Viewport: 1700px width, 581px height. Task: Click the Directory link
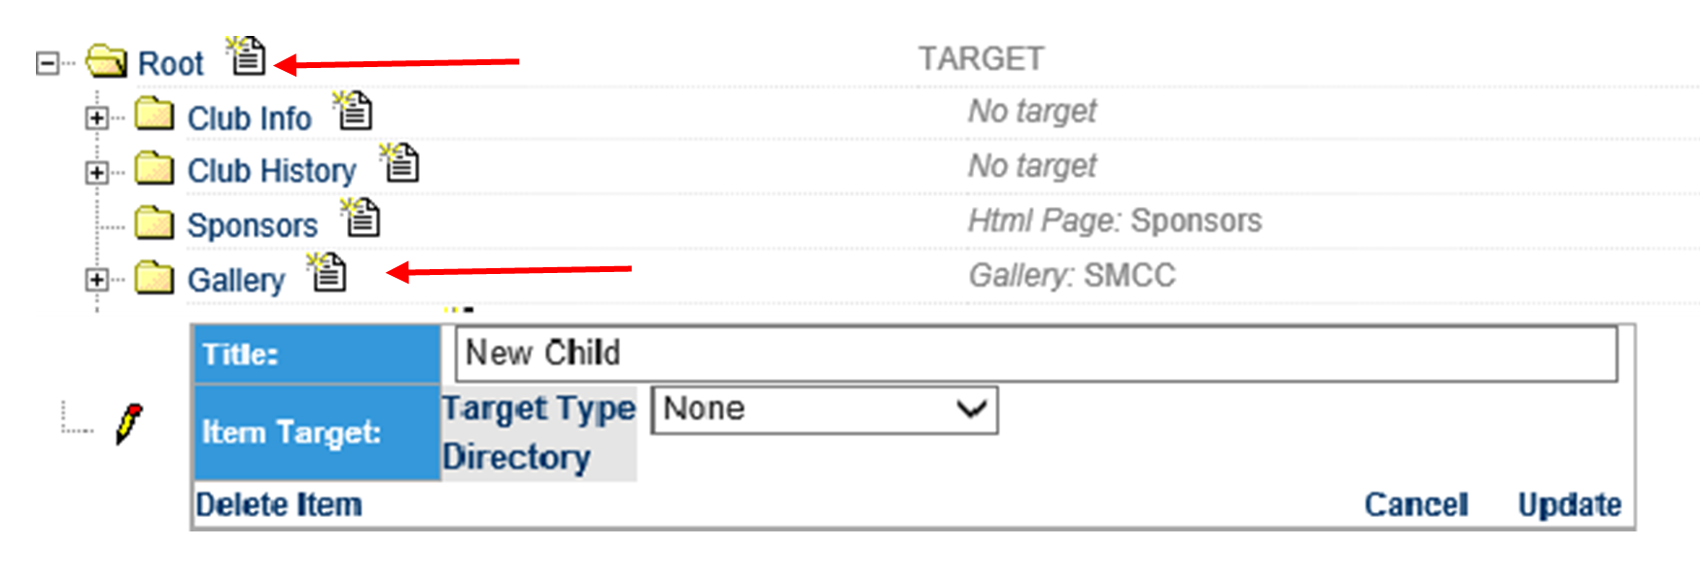pyautogui.click(x=516, y=458)
